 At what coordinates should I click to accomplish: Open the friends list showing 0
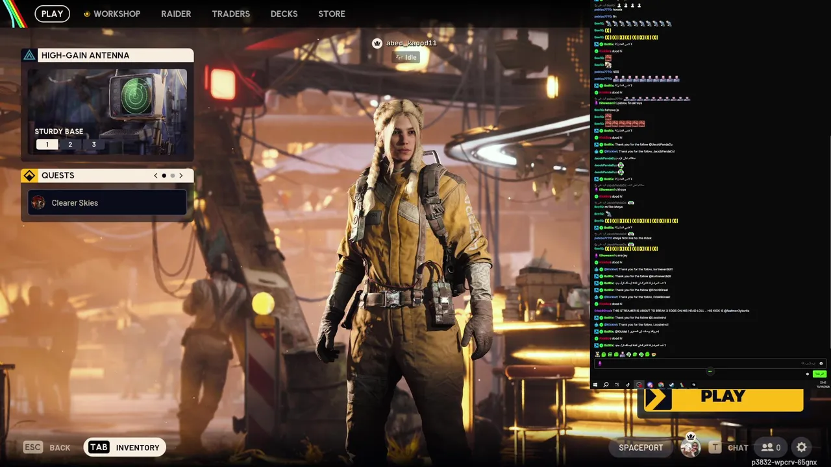coord(771,448)
